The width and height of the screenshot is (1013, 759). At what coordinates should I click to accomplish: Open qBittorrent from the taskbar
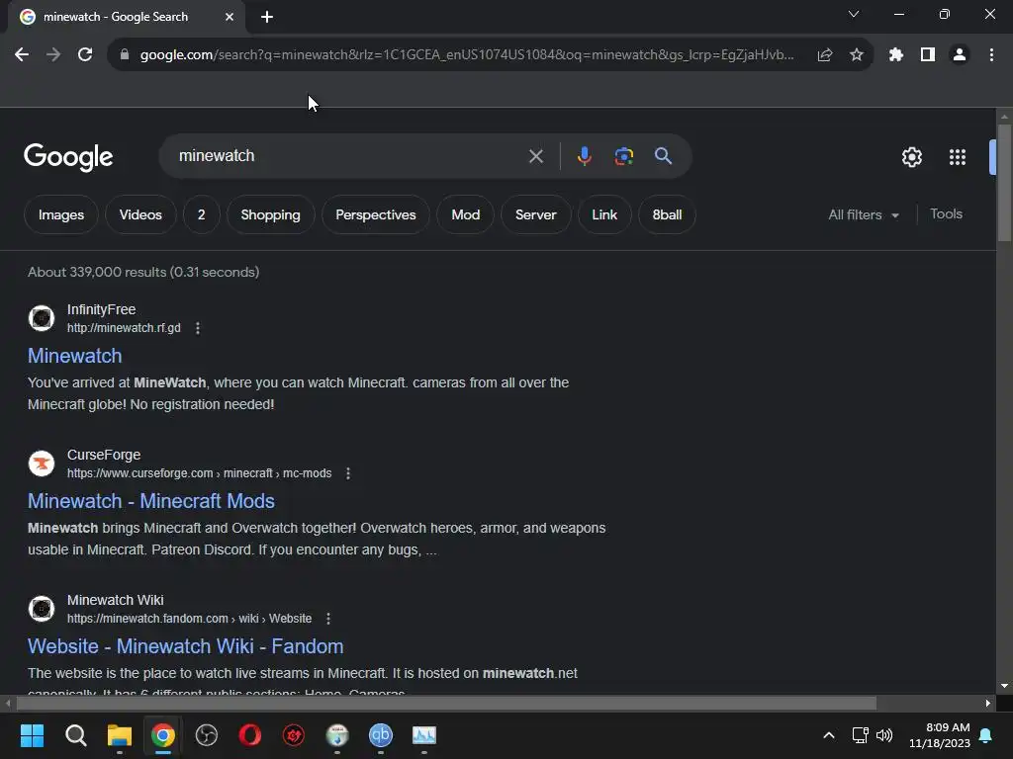(x=381, y=735)
